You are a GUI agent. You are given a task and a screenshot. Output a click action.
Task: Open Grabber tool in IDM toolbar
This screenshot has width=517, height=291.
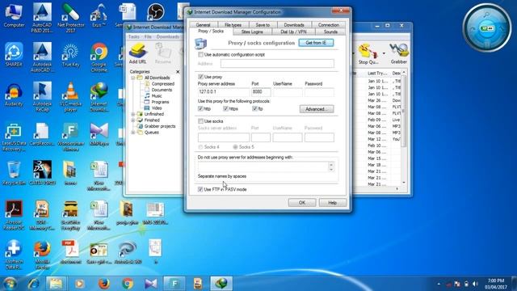398,54
